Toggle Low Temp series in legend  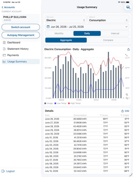[x=60, y=103]
